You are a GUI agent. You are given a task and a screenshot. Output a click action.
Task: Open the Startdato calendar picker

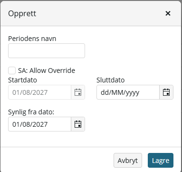(x=78, y=92)
